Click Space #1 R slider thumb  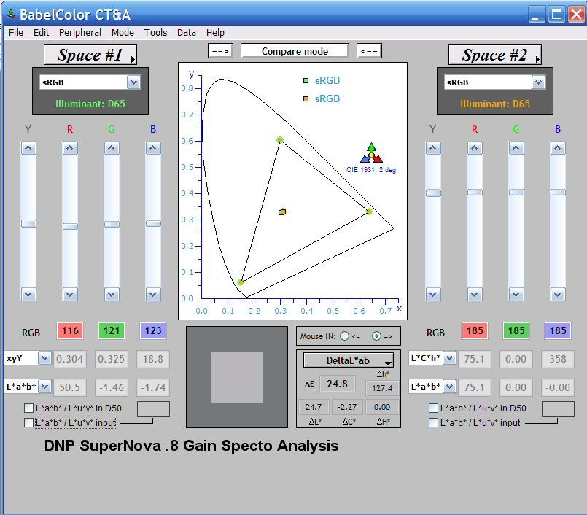pyautogui.click(x=70, y=226)
